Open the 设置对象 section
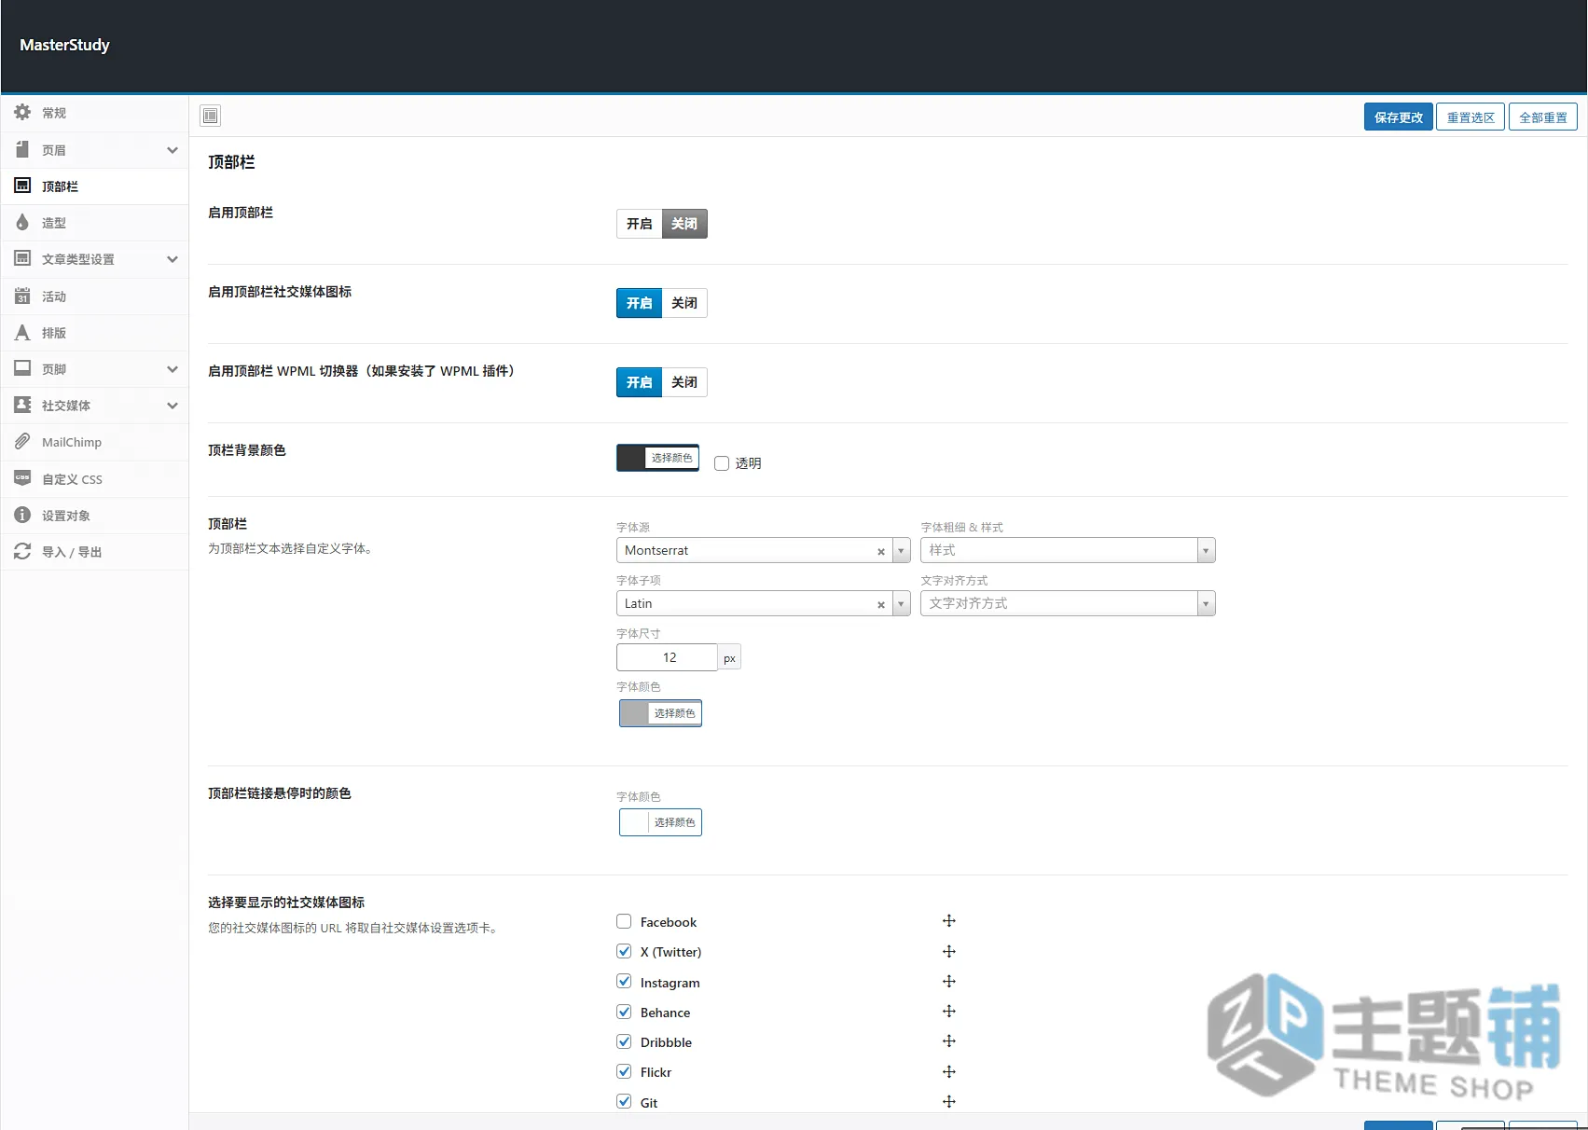1588x1130 pixels. (x=94, y=516)
